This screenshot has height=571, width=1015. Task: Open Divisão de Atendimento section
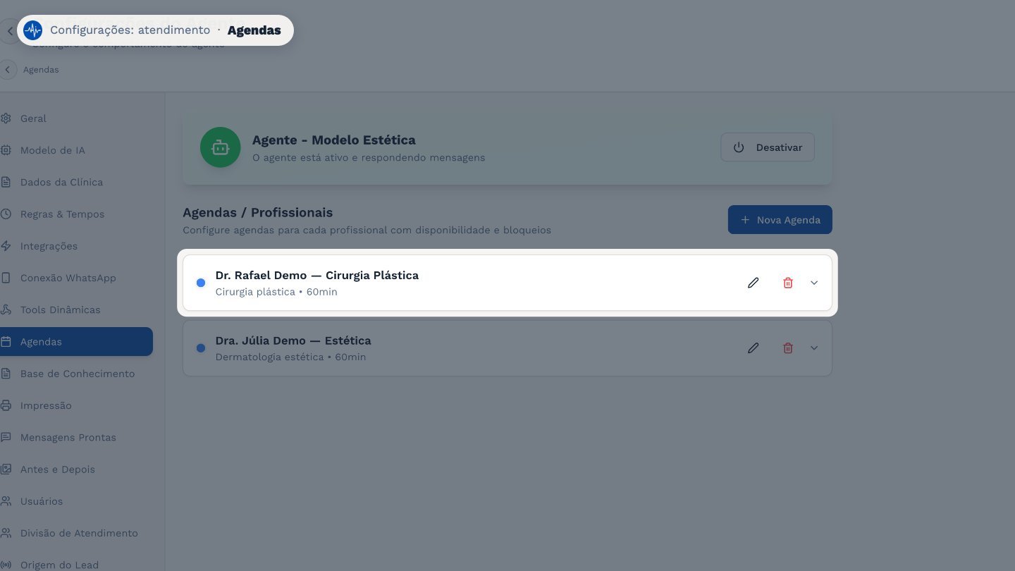[76, 533]
